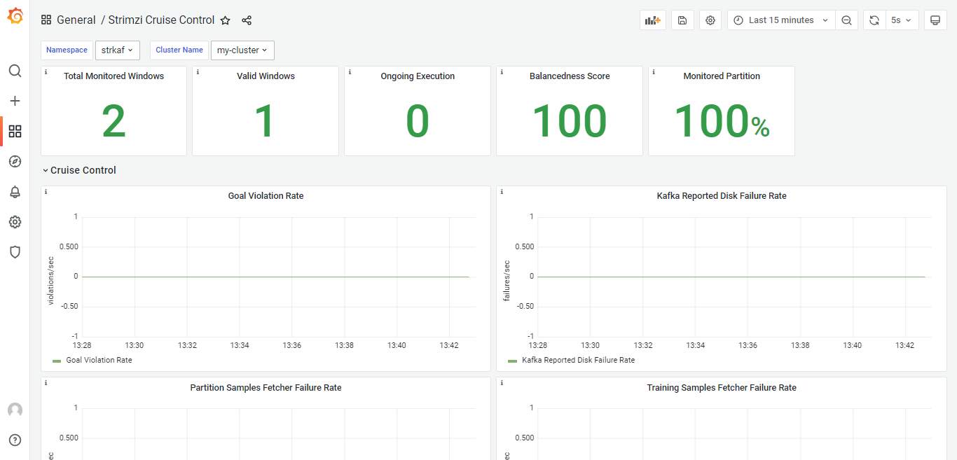Screen dimensions: 957x460
Task: Toggle Kafka Reported Disk Failure Rate legend series
Action: coord(578,361)
